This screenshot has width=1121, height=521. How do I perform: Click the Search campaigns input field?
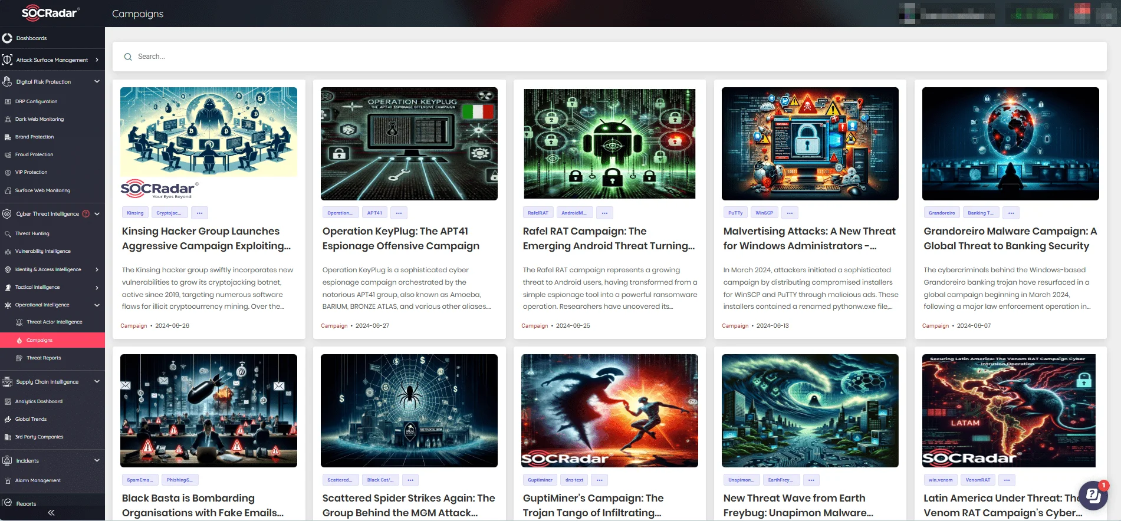610,57
